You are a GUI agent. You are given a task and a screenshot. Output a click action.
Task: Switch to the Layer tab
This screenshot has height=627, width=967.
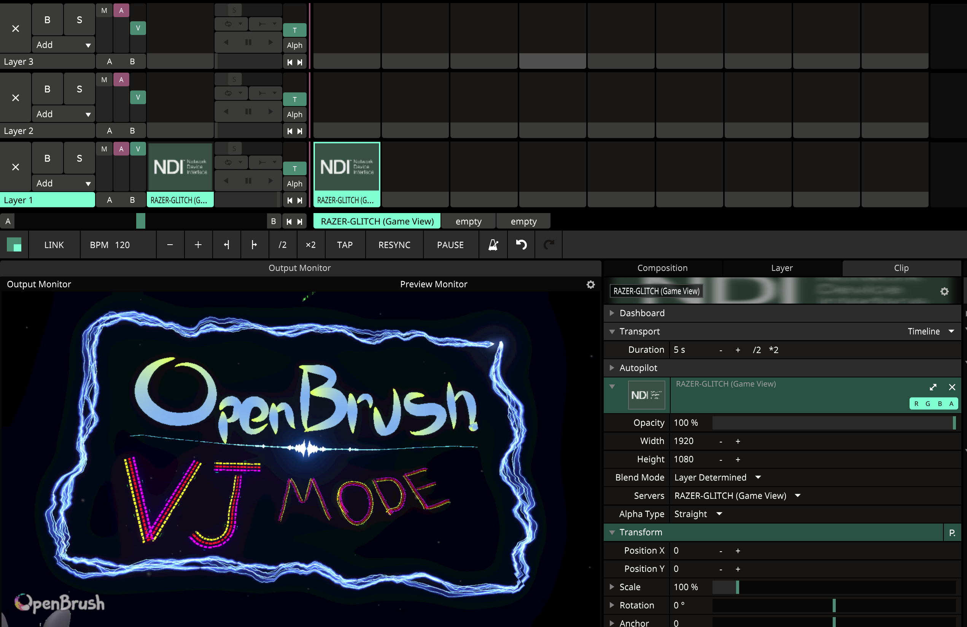coord(781,268)
